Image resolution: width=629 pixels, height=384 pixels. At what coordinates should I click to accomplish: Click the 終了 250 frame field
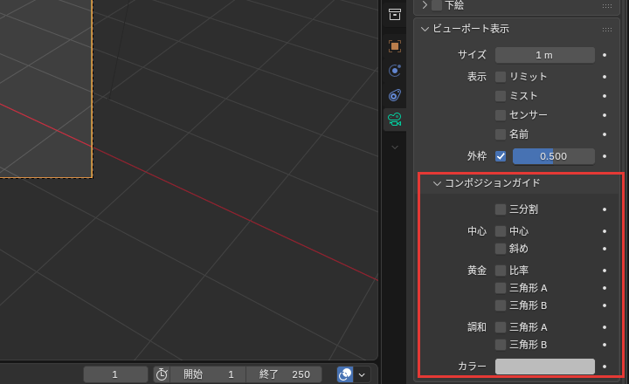(284, 374)
